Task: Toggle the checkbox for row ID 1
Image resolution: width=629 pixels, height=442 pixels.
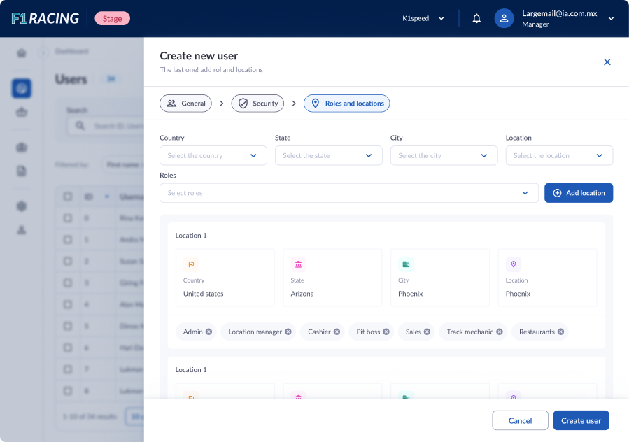Action: [68, 239]
